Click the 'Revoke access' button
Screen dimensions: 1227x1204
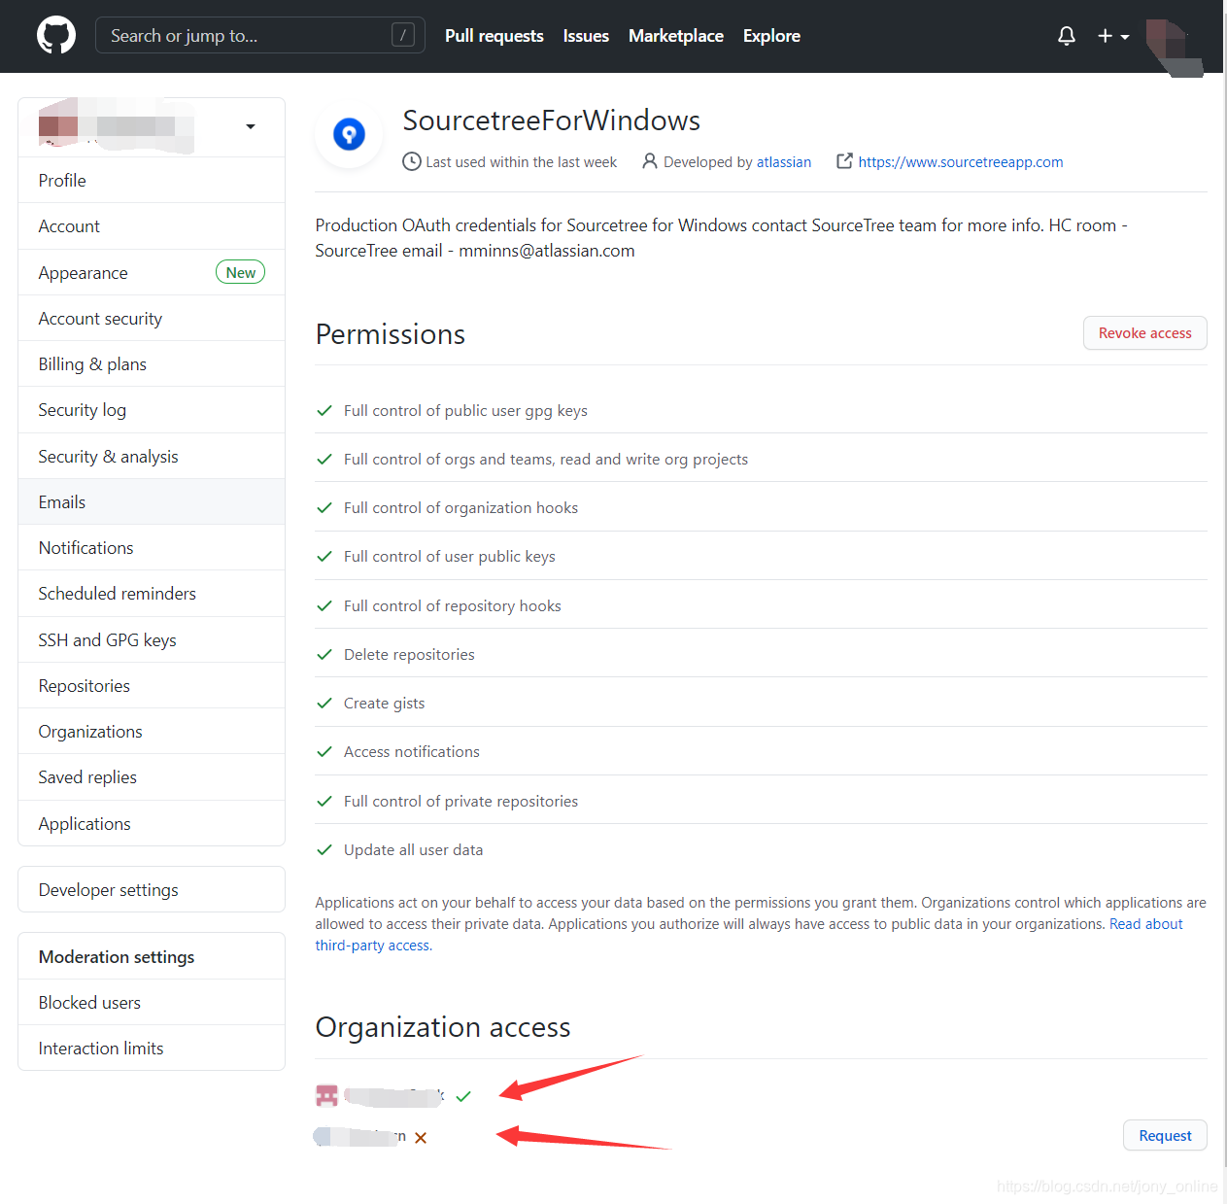(1144, 332)
